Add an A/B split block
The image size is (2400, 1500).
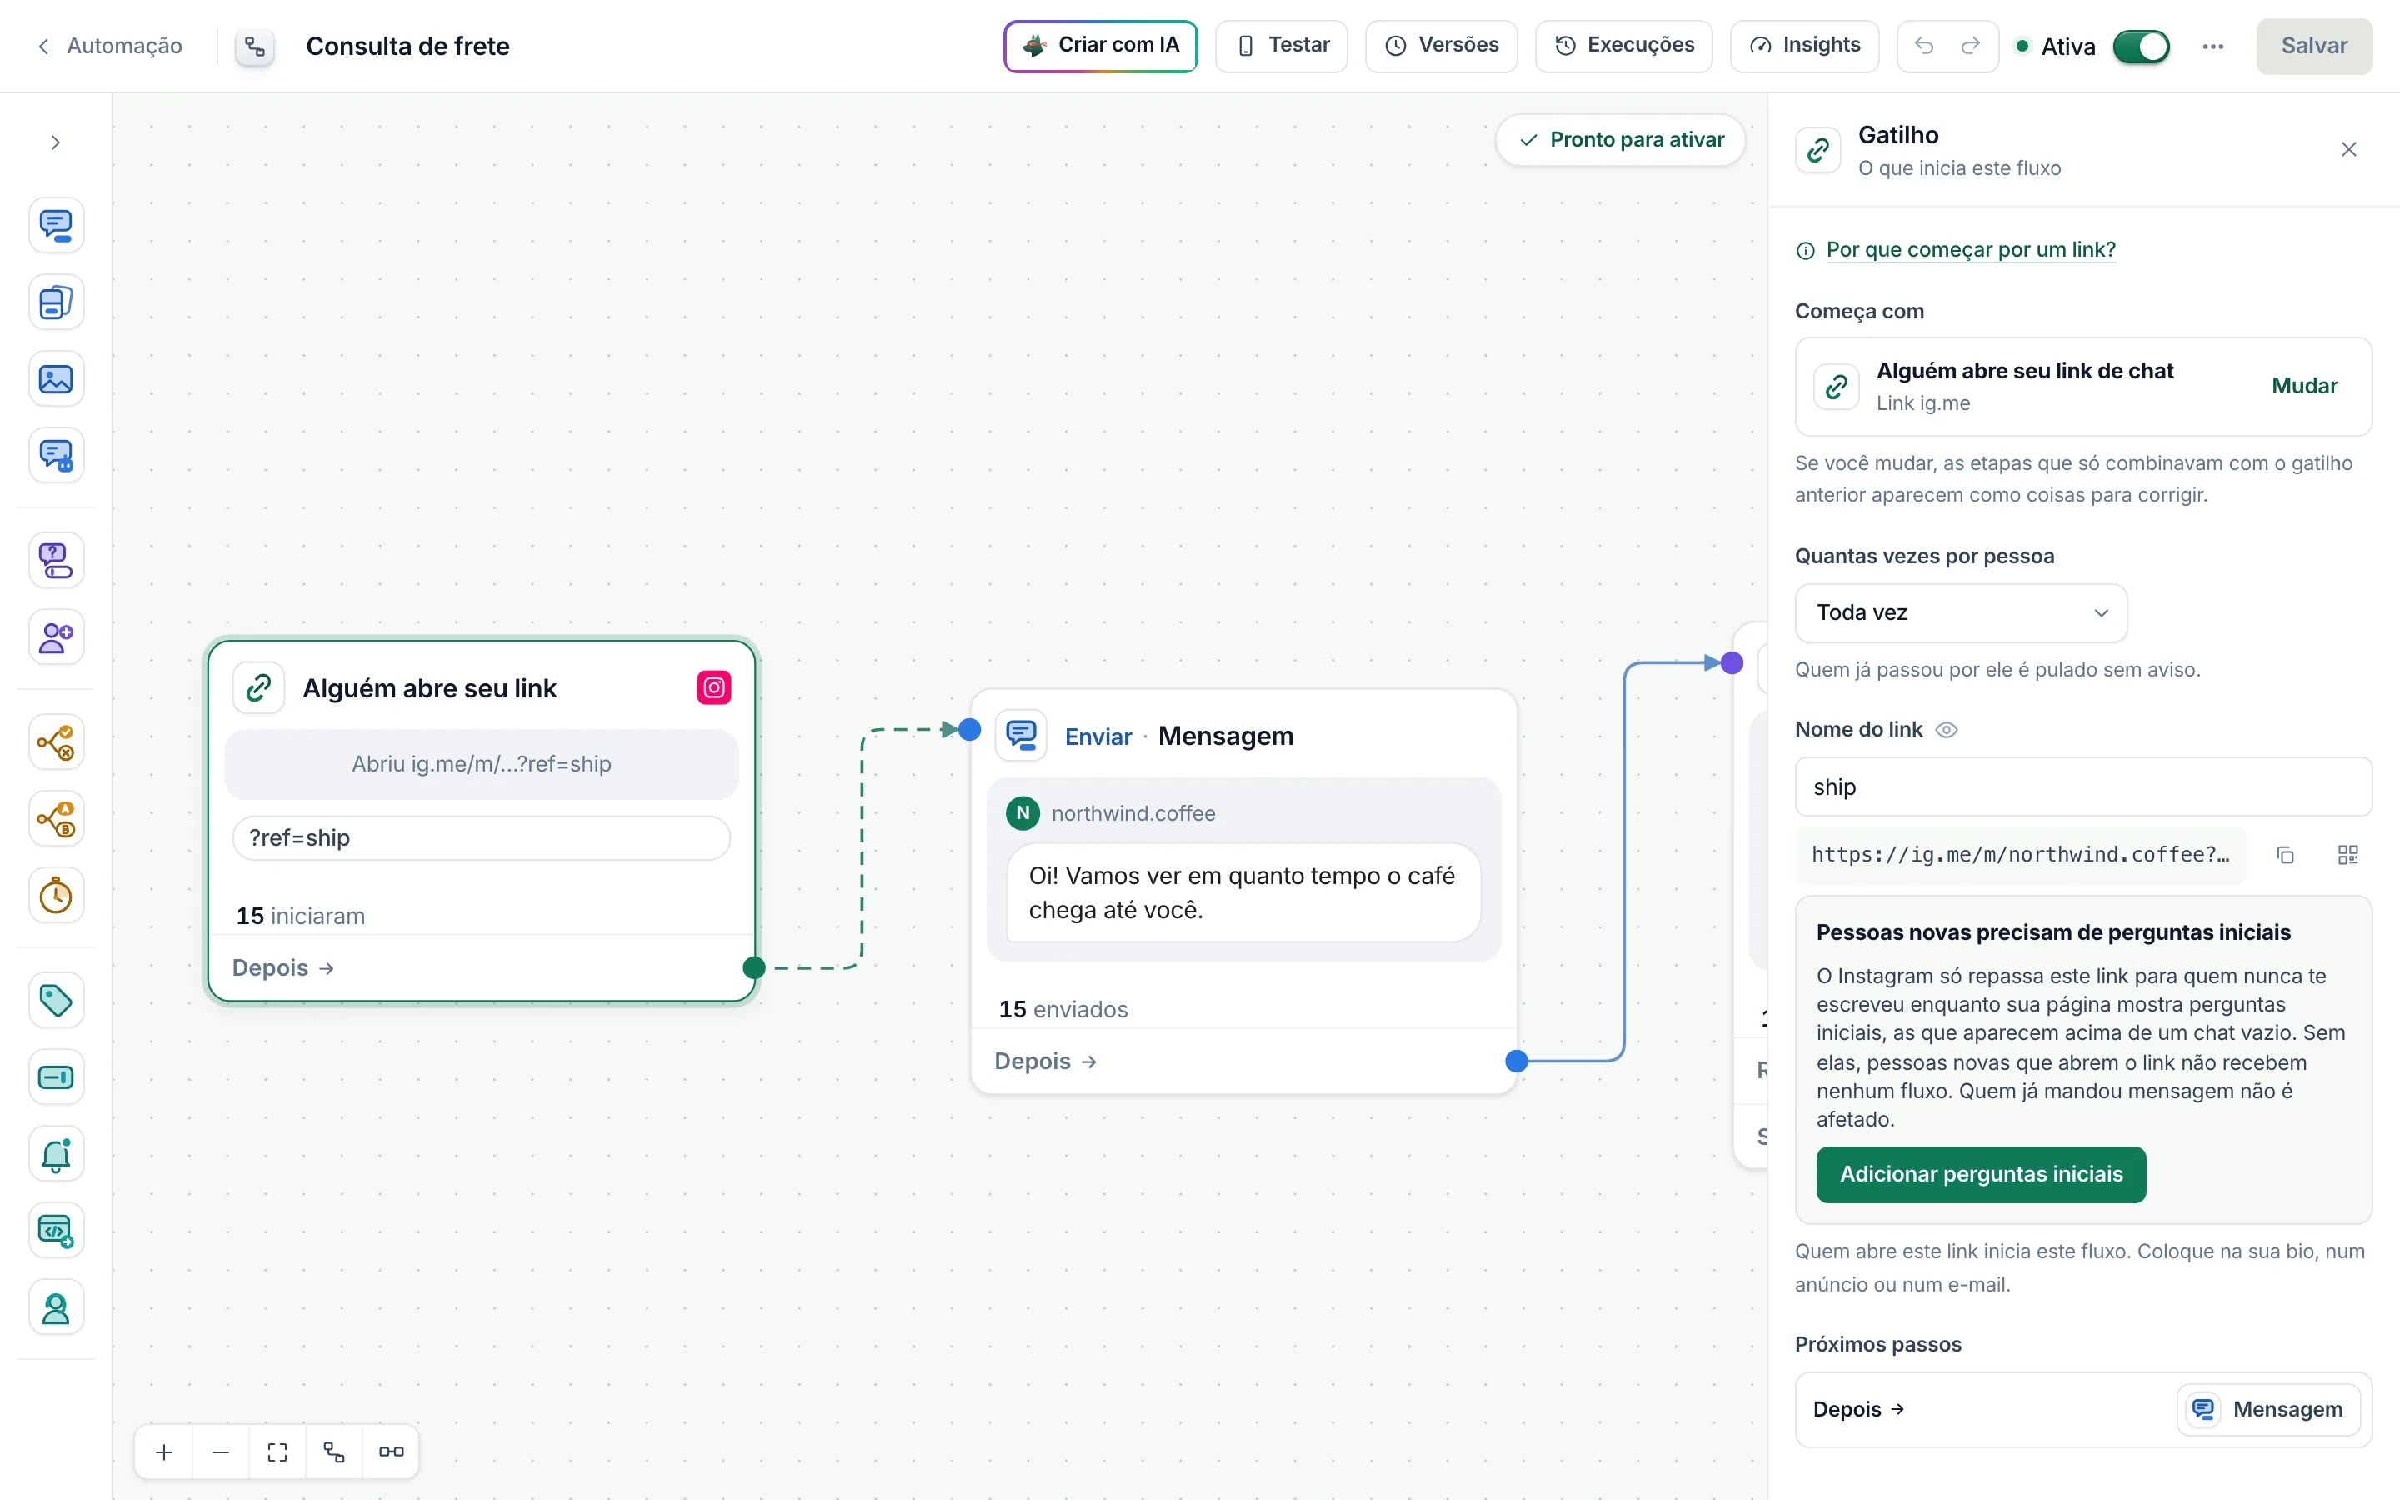pyautogui.click(x=56, y=819)
